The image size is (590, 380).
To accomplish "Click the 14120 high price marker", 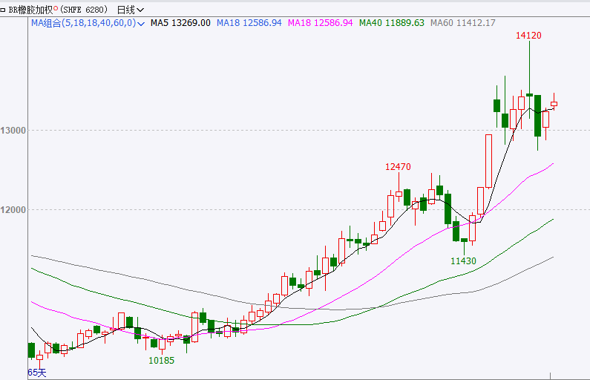I will coord(529,35).
